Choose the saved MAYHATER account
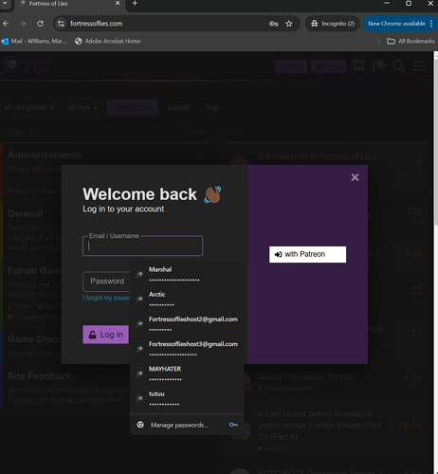 point(187,374)
